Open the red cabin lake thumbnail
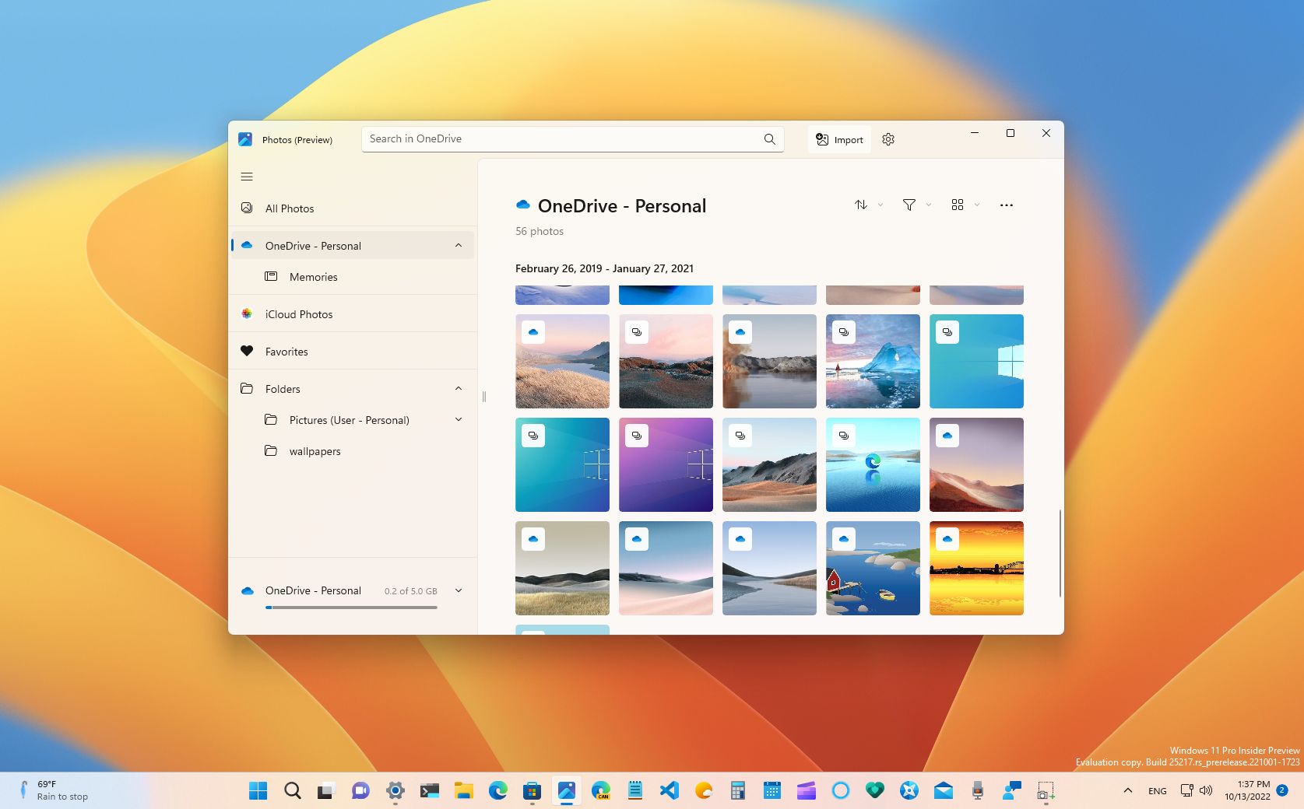1304x809 pixels. point(873,568)
